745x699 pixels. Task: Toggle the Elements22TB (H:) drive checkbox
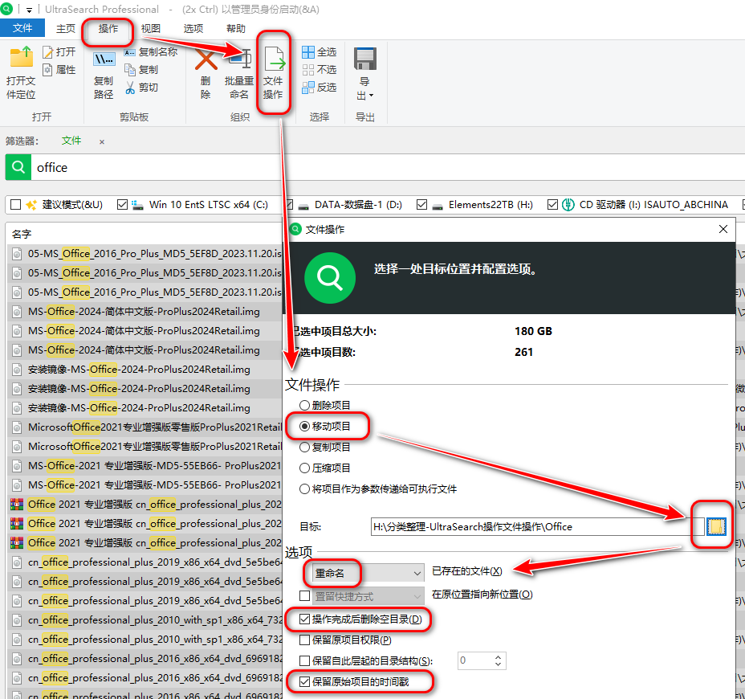click(421, 204)
